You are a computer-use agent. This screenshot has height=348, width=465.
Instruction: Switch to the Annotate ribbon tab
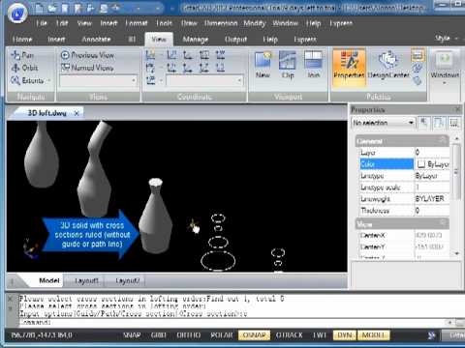pyautogui.click(x=96, y=40)
